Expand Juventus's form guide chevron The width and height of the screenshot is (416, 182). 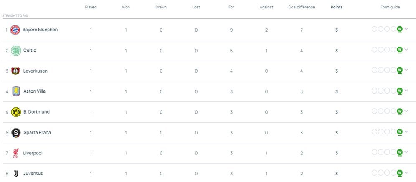click(406, 172)
